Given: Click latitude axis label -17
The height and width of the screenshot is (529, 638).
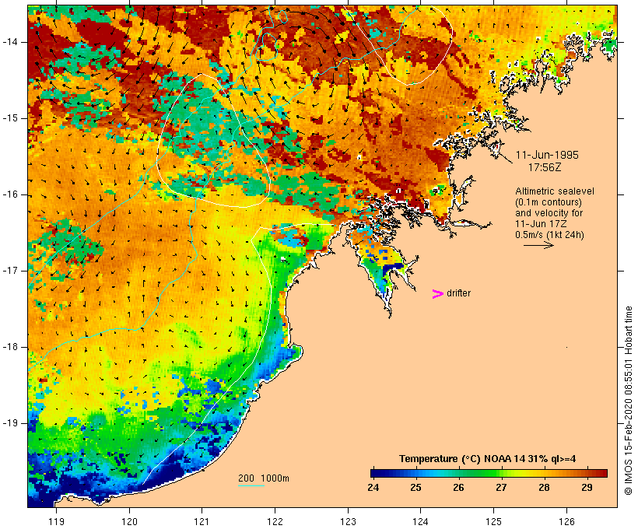Looking at the screenshot, I should pos(10,271).
